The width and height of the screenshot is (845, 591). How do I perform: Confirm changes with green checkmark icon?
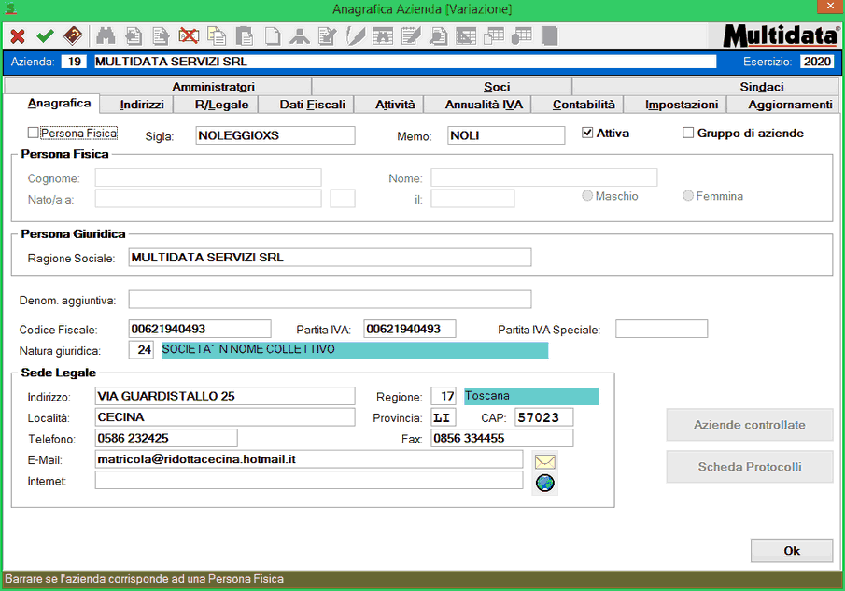click(45, 36)
